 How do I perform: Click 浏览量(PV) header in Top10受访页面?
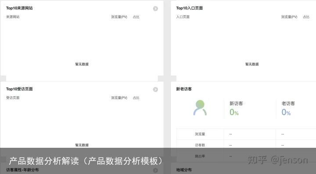(119, 98)
